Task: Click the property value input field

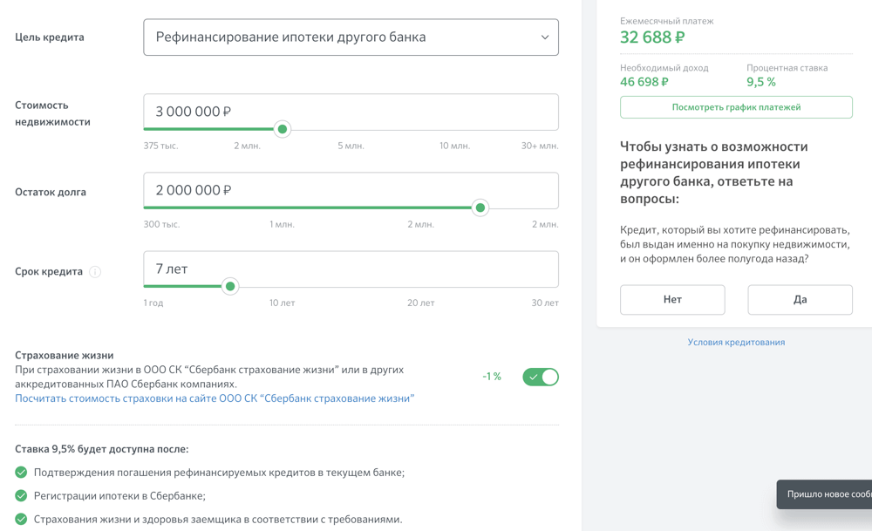Action: pyautogui.click(x=351, y=112)
